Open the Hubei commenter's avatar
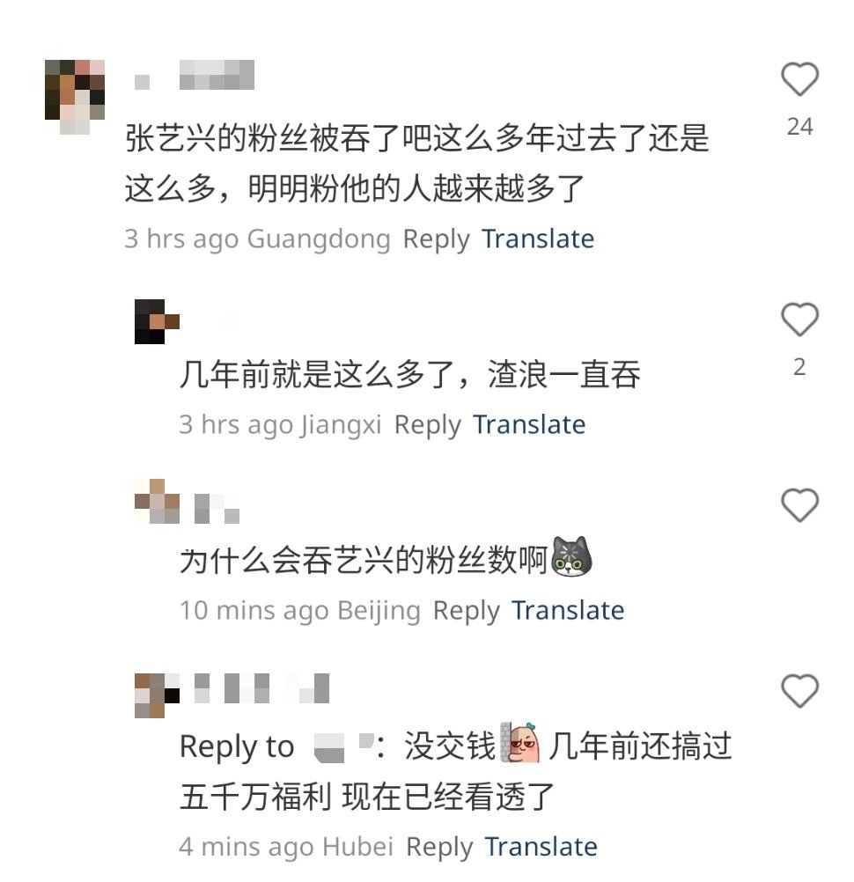Image resolution: width=854 pixels, height=882 pixels. coord(157,695)
